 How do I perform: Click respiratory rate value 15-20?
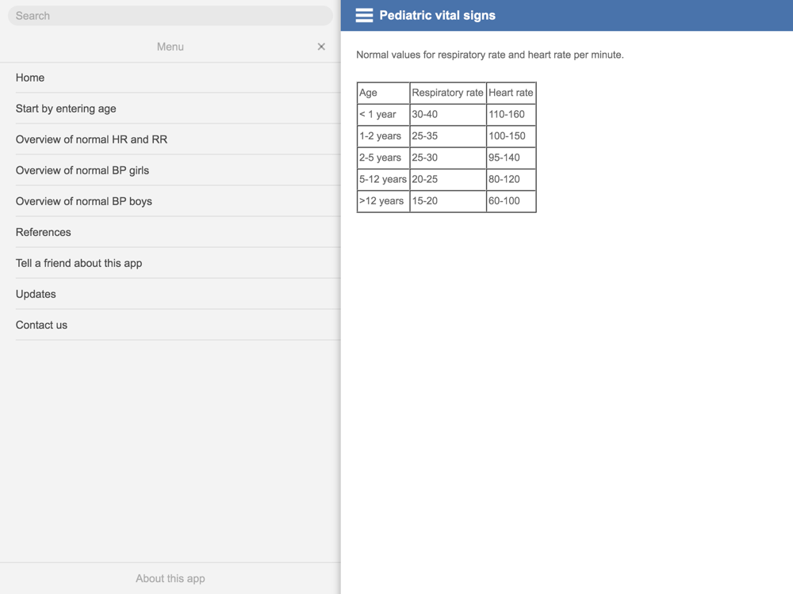[x=448, y=201]
